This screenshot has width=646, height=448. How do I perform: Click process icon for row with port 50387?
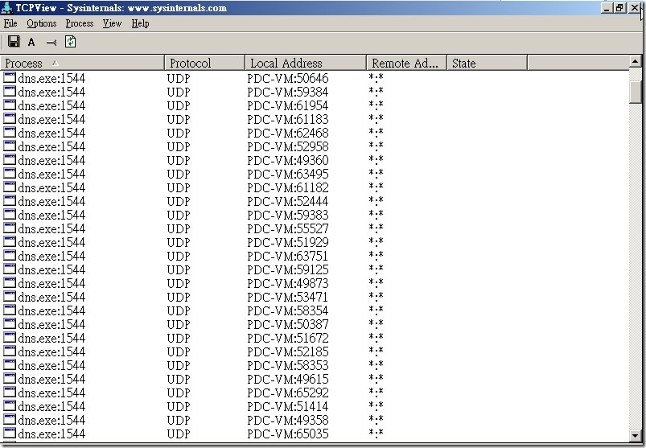(10, 323)
